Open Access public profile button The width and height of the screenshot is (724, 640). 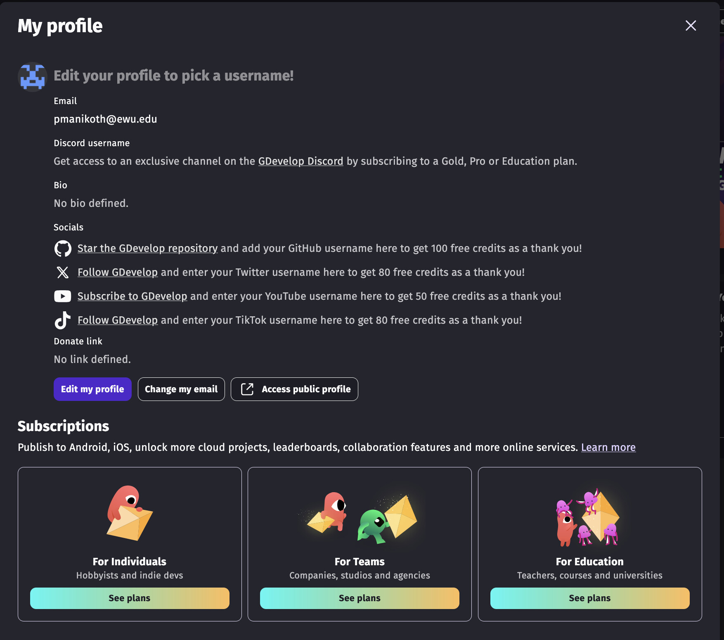[294, 389]
